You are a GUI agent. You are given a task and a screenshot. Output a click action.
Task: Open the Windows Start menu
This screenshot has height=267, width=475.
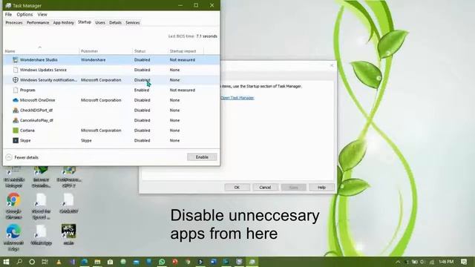[6, 262]
